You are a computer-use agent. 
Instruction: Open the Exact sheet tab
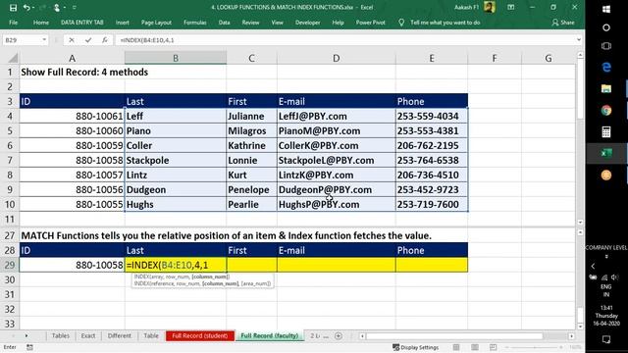[x=88, y=335]
